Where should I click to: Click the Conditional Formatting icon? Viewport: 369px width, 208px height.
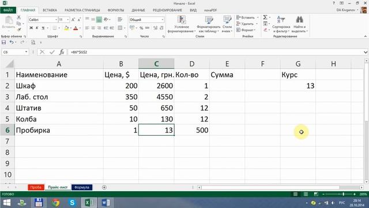pyautogui.click(x=182, y=20)
